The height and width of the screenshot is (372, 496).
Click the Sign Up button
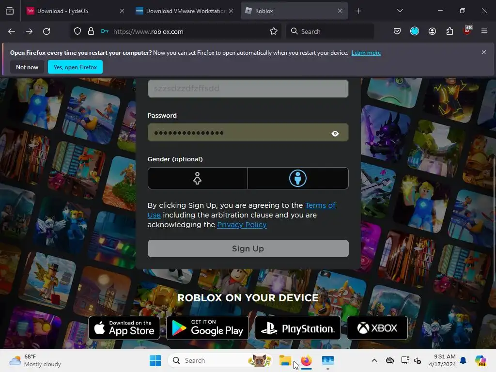(248, 248)
